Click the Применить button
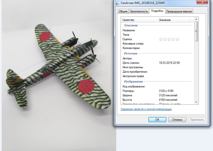 [197, 120]
